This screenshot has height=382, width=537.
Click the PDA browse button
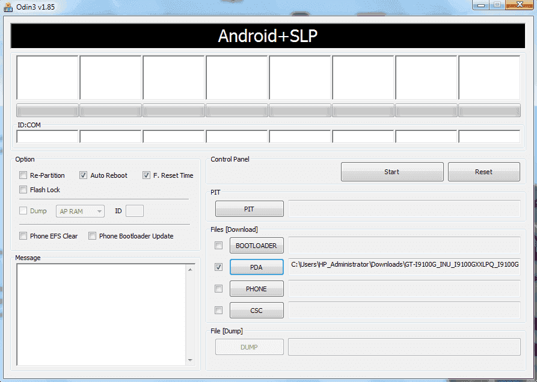click(257, 267)
